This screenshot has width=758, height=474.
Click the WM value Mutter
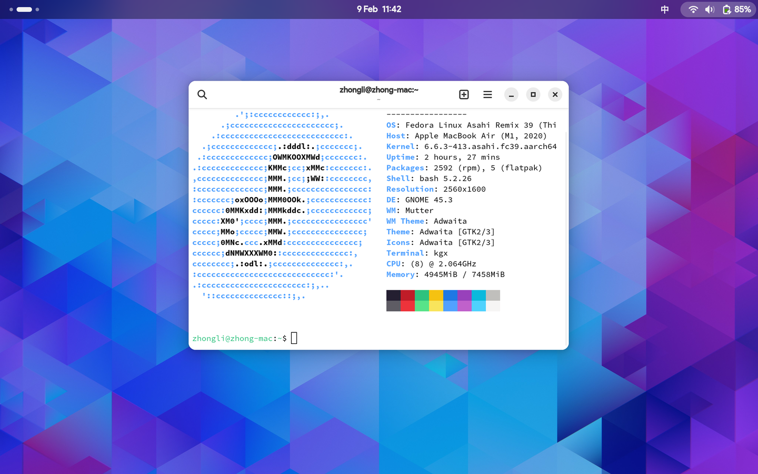(420, 211)
